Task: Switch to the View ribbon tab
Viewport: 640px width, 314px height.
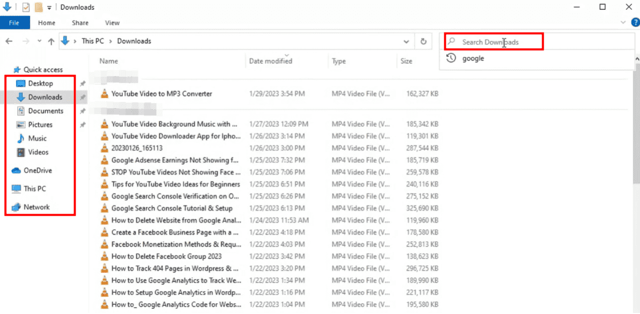Action: [112, 23]
